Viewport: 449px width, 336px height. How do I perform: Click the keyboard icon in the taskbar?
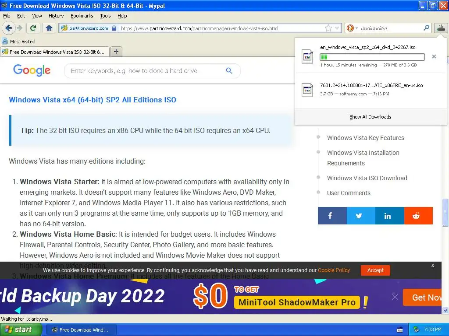400,330
